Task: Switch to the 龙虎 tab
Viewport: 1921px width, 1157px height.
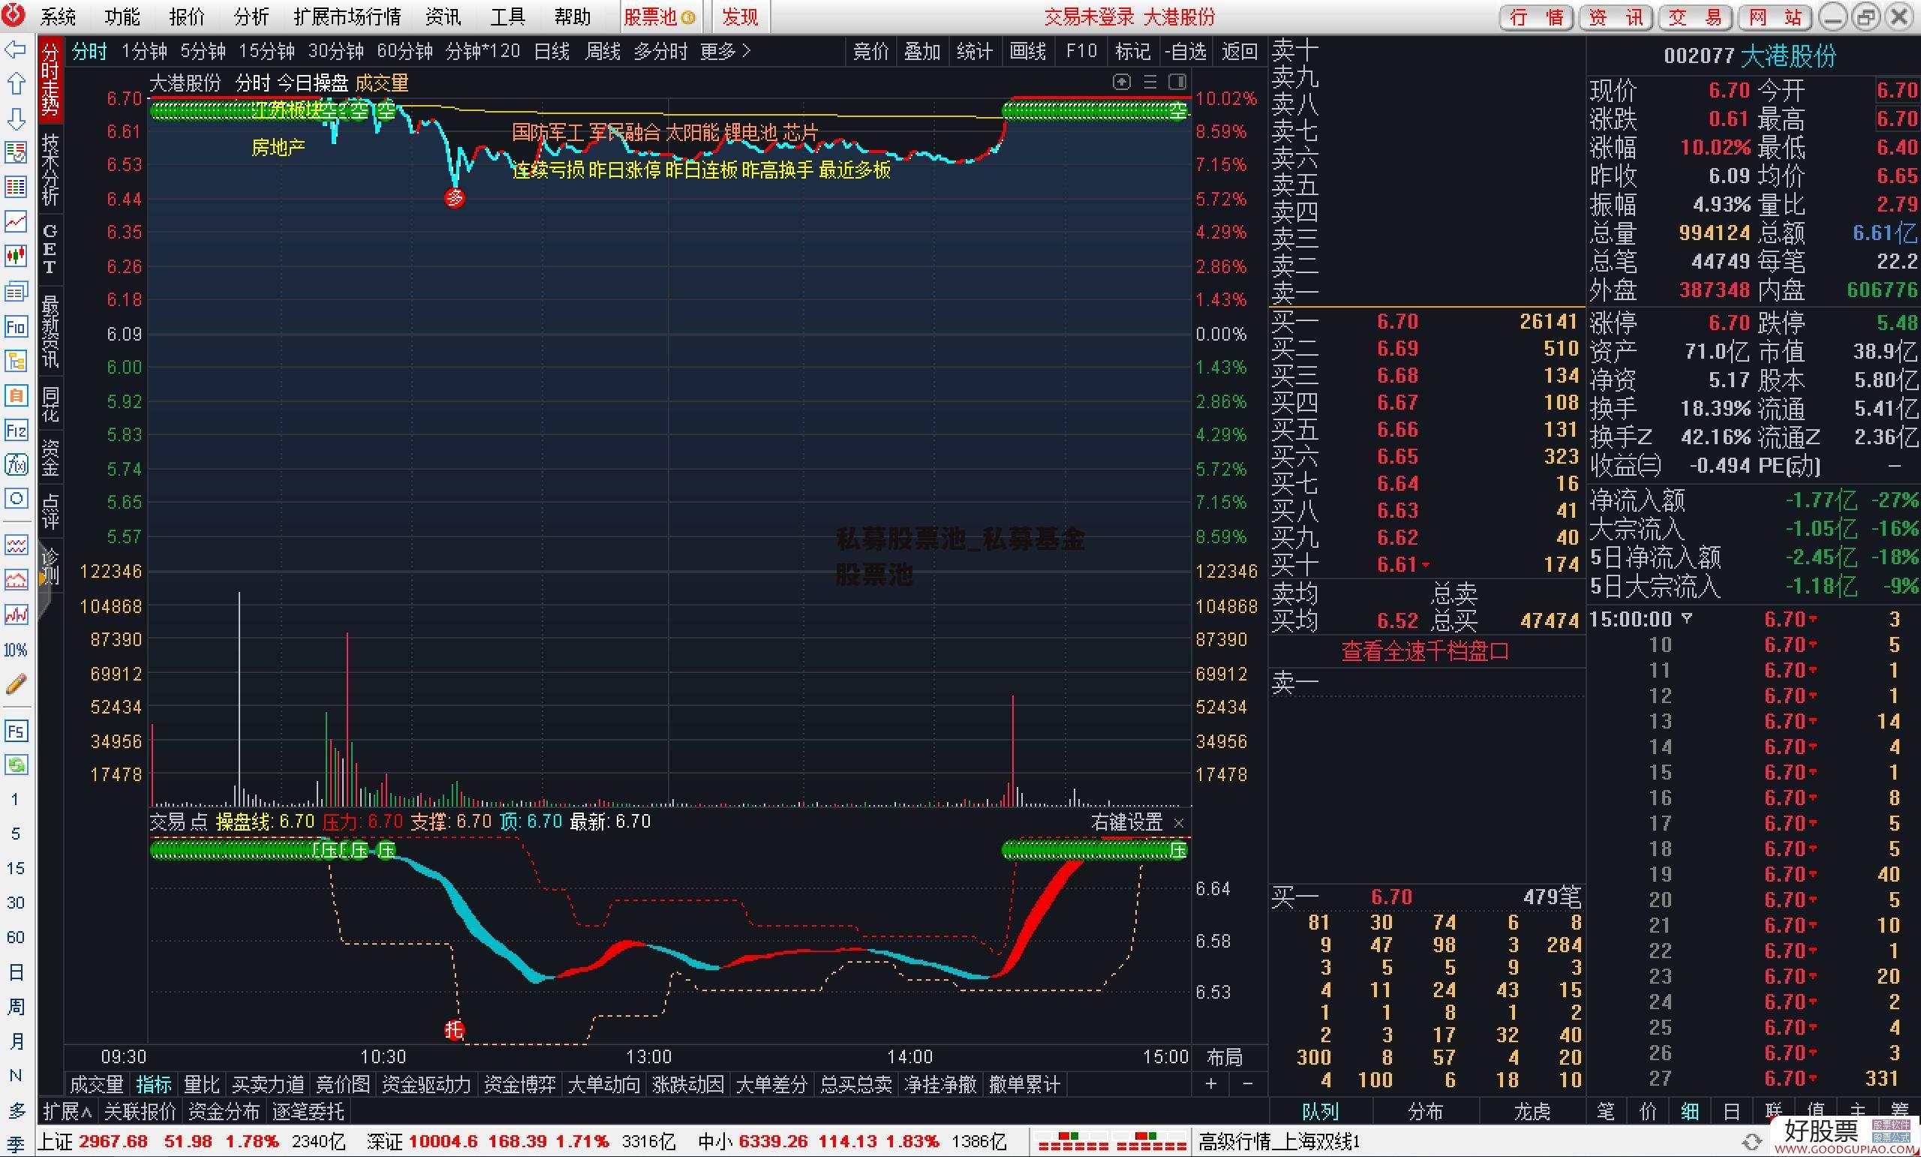Action: click(x=1532, y=1111)
